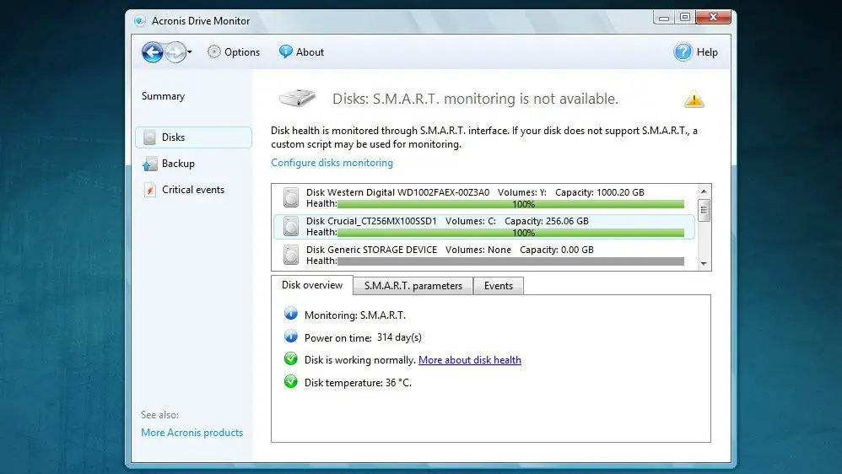Select the Generic STORAGE DEVICE row
842x474 pixels.
point(483,255)
